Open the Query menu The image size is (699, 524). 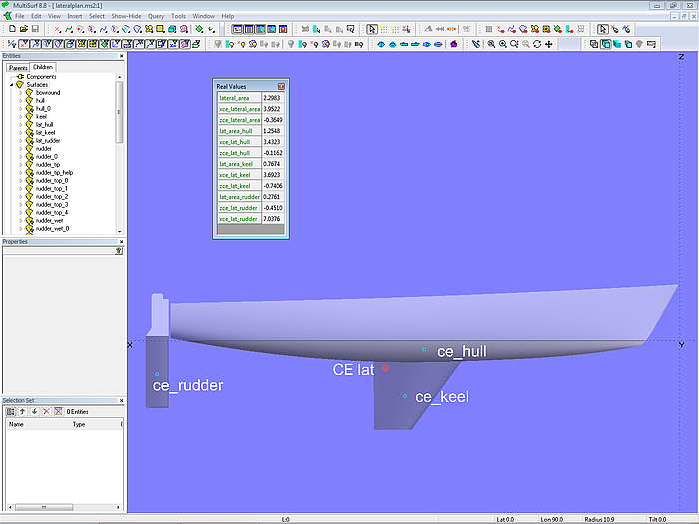click(x=156, y=16)
